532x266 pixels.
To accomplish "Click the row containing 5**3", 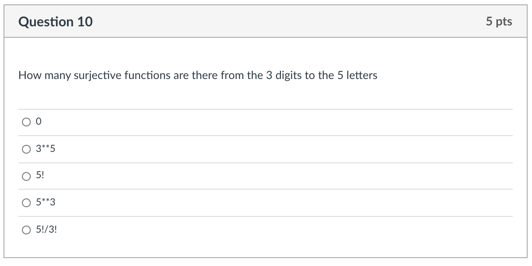I will (x=263, y=202).
